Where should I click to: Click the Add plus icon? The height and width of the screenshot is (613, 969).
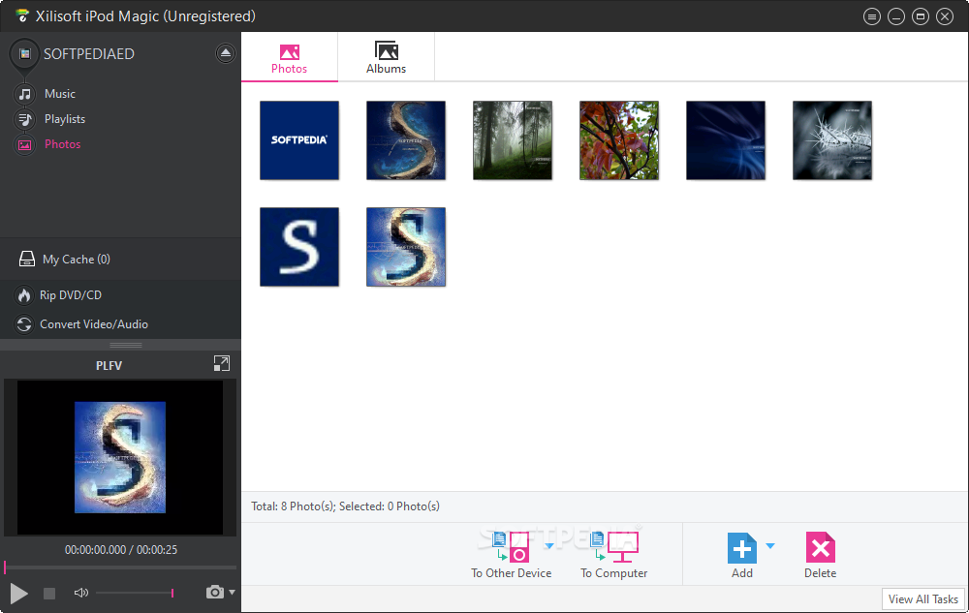click(741, 547)
